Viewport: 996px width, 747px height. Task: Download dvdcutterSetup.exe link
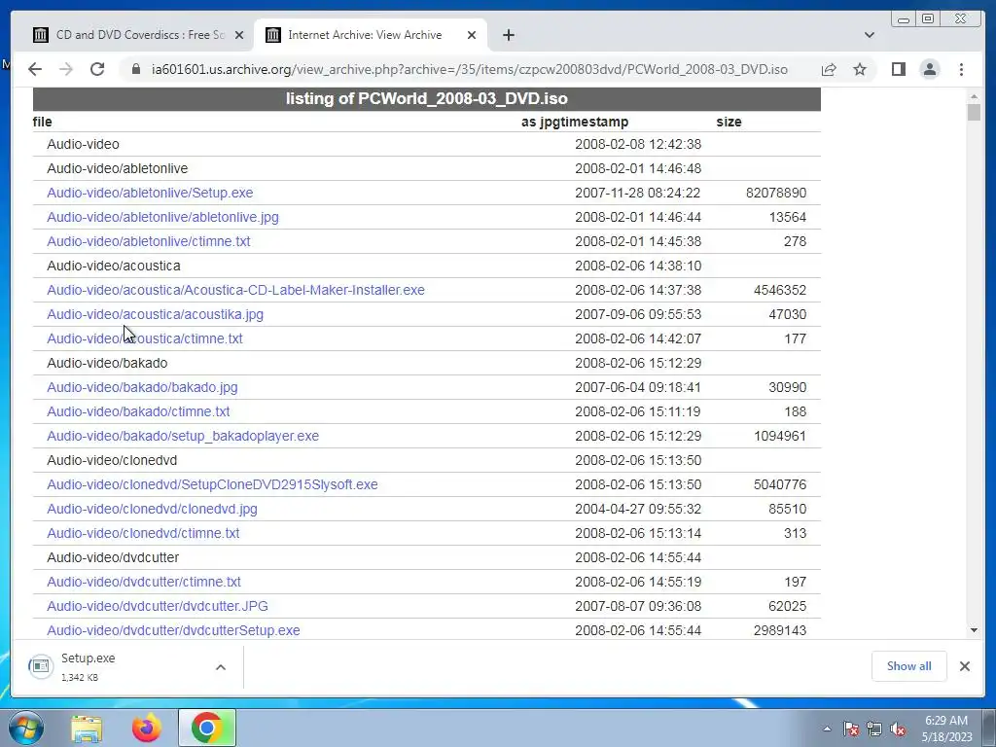coord(173,630)
